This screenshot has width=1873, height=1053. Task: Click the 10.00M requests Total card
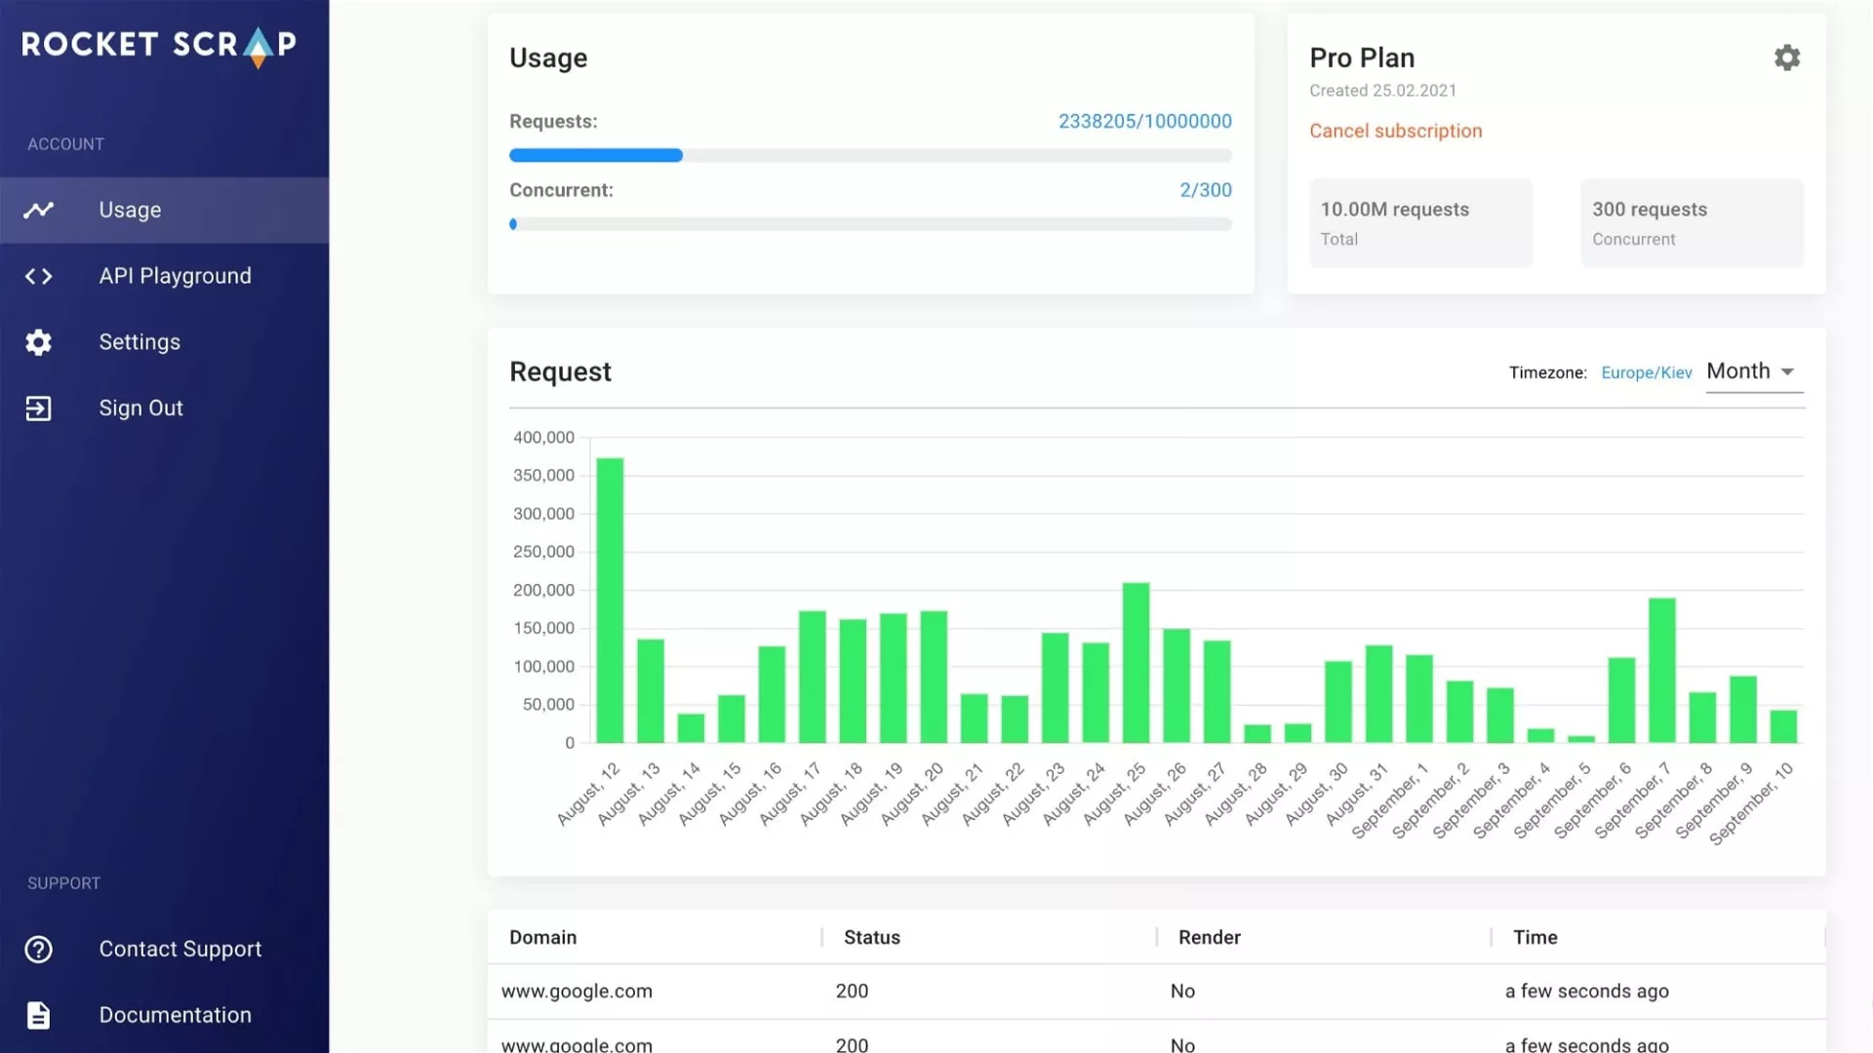1419,223
